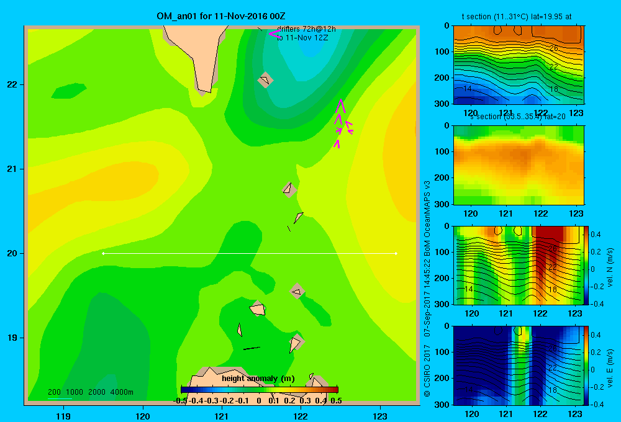Click the '14' isotherm label in t section

[x=468, y=89]
